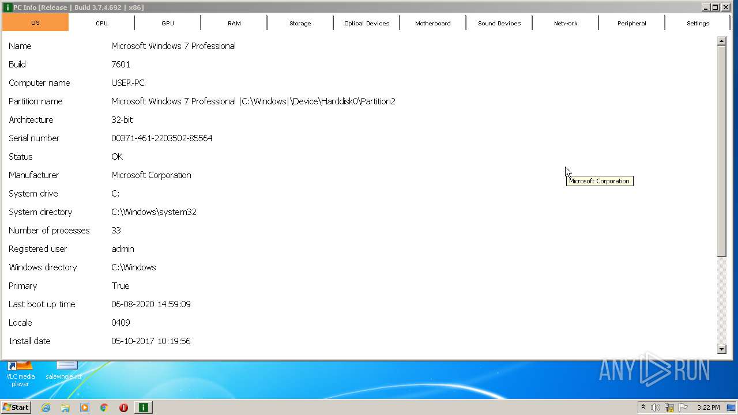Select the PC Info taskbar button
Image resolution: width=738 pixels, height=415 pixels.
143,408
